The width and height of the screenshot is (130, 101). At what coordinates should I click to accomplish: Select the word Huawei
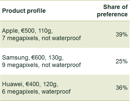coord(12,84)
